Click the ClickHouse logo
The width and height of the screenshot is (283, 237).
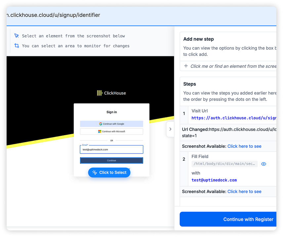(x=111, y=93)
